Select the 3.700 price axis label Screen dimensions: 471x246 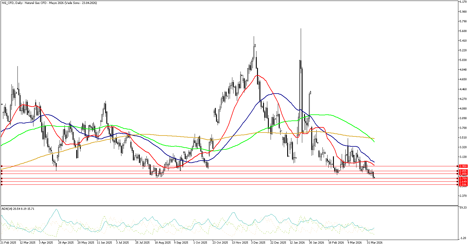point(463,128)
